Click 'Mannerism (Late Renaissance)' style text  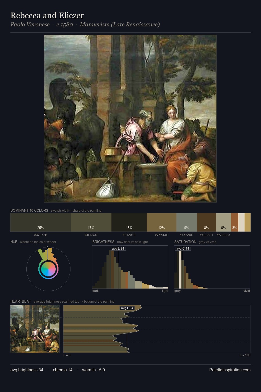pos(120,25)
